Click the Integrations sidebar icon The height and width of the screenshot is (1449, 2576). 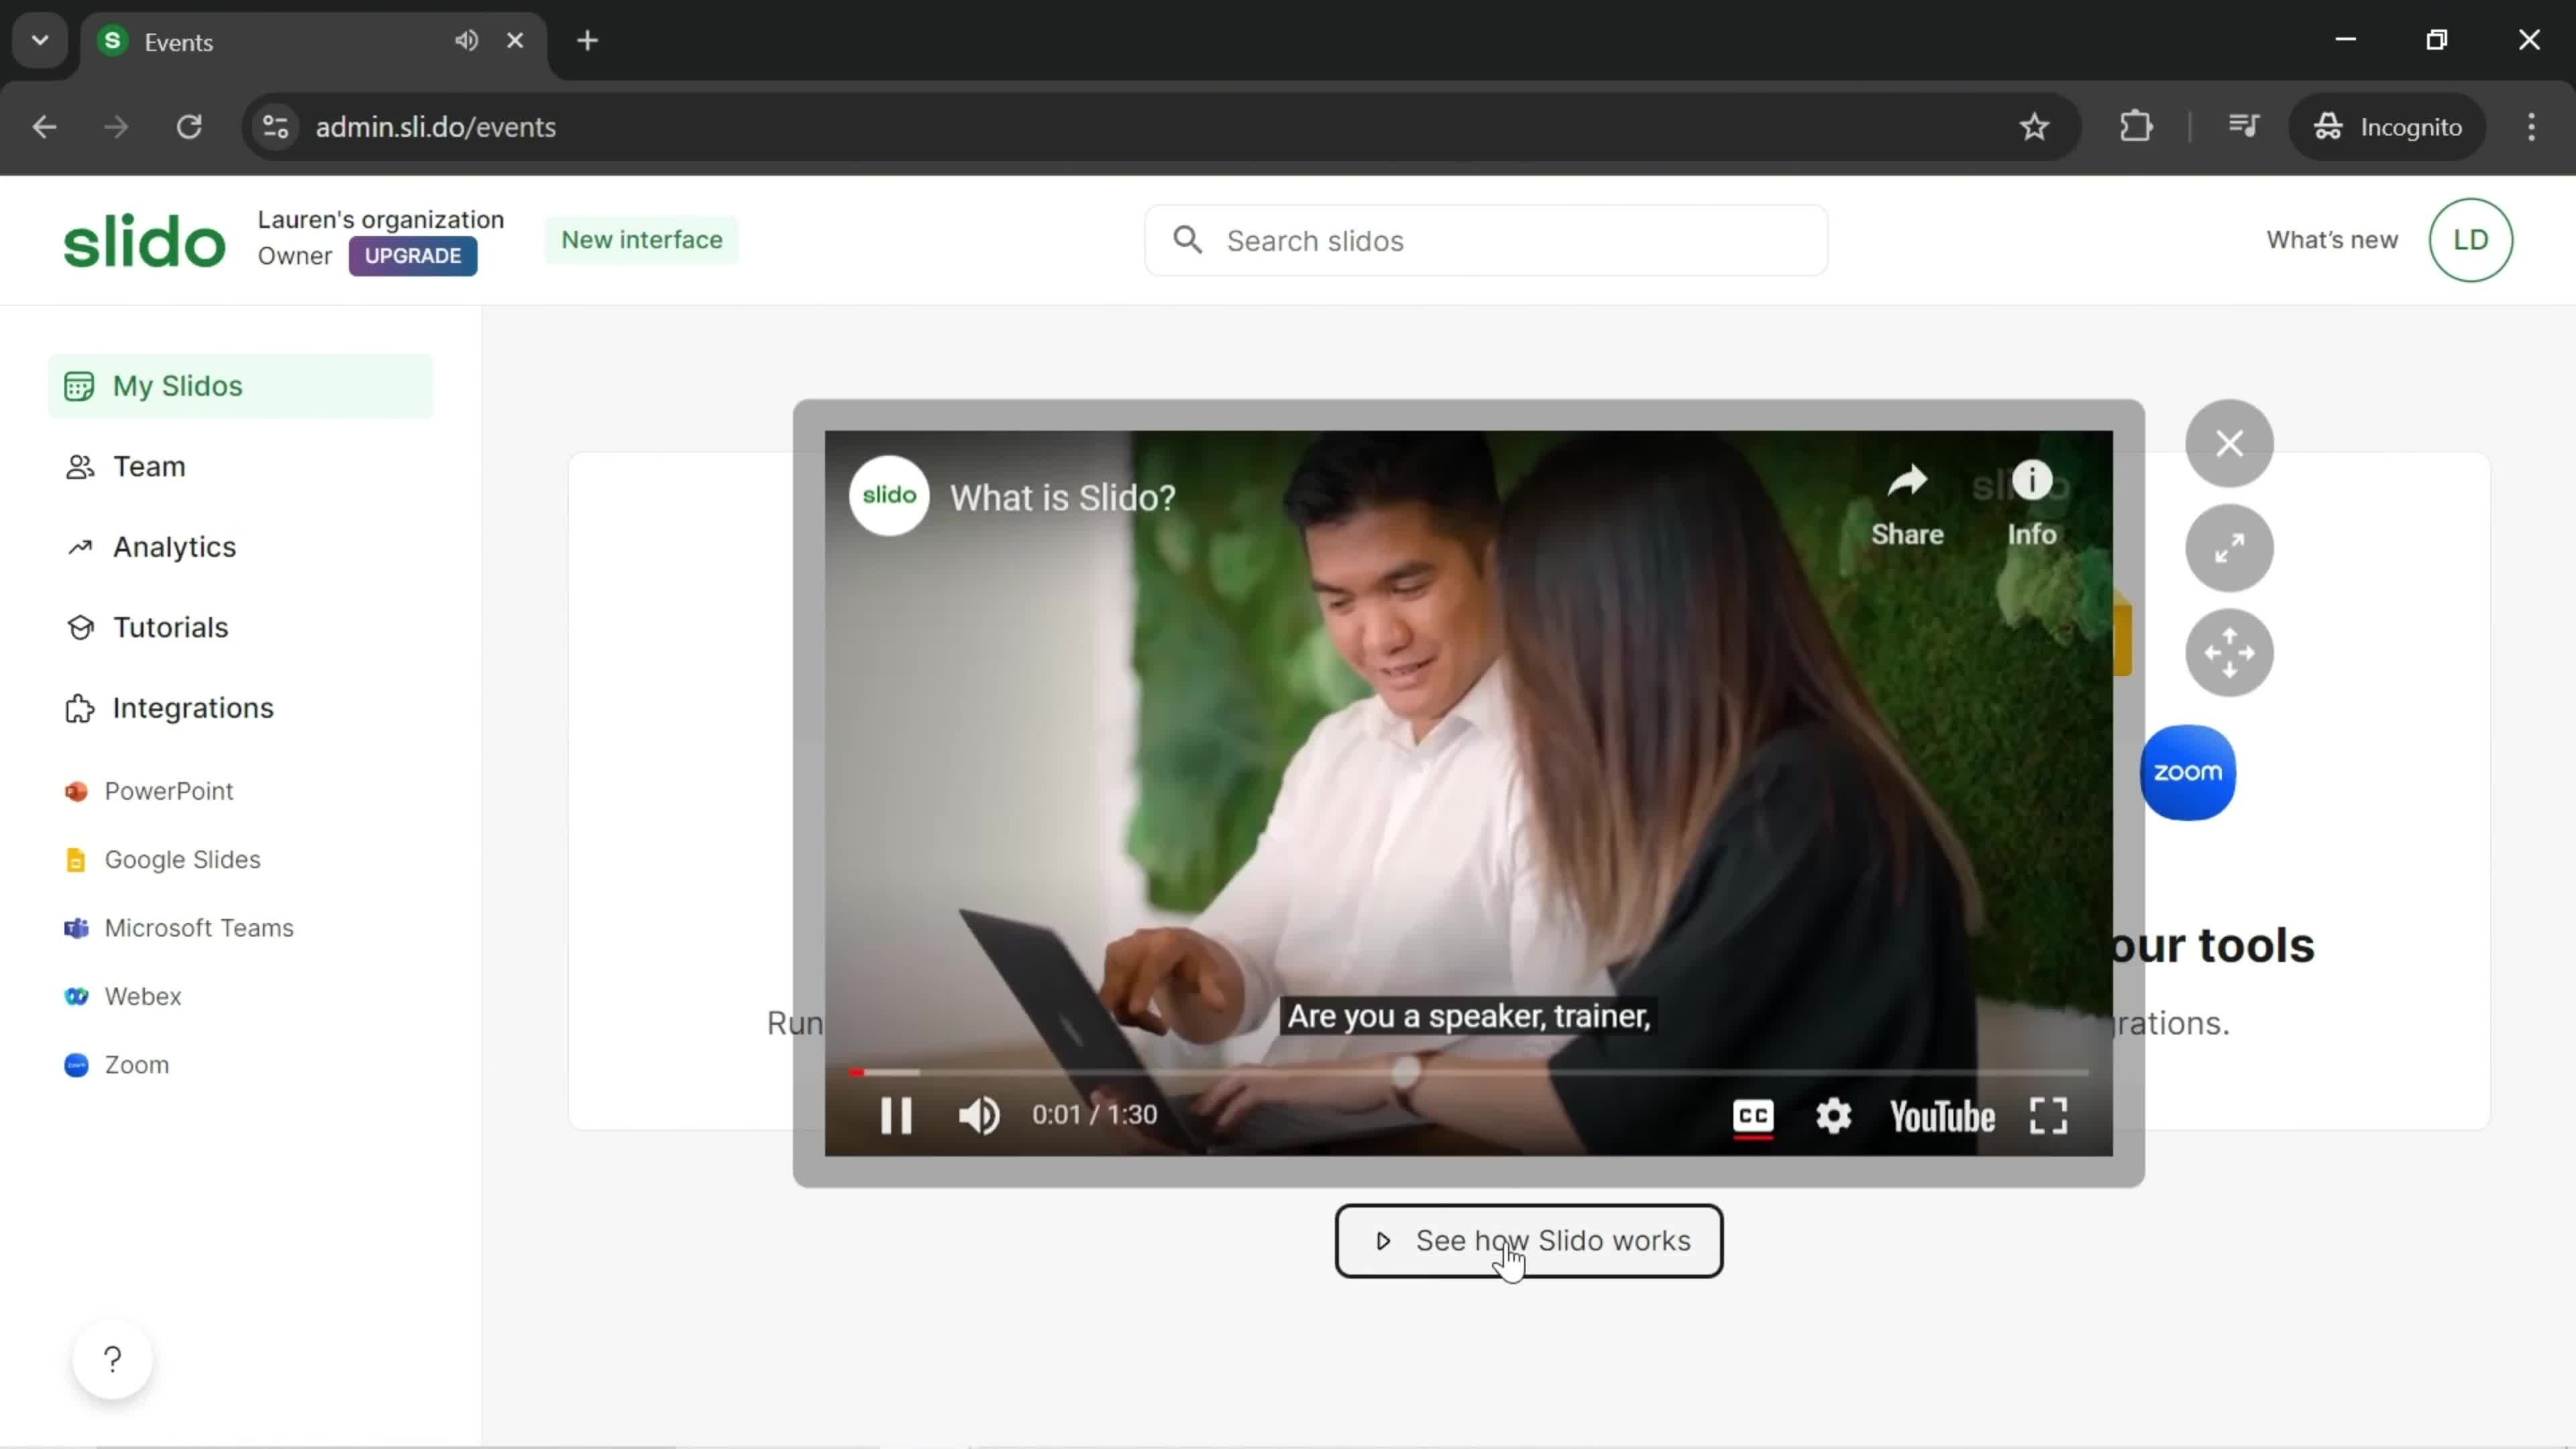click(78, 708)
